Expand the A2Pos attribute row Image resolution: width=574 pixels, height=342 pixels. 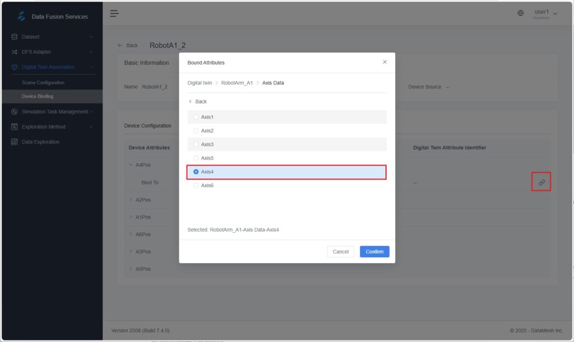131,200
